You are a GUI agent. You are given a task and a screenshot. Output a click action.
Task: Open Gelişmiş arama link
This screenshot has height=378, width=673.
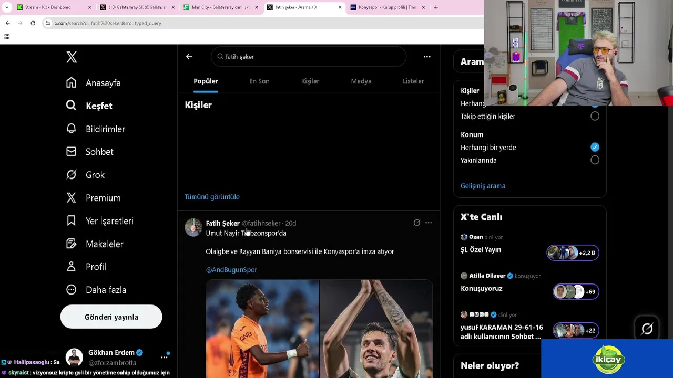(483, 186)
